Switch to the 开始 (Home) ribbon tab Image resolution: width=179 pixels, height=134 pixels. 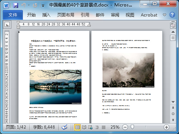point(31,15)
